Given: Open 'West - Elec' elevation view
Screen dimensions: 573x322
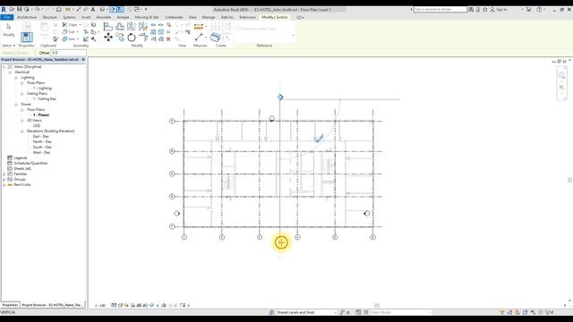Looking at the screenshot, I should [42, 153].
